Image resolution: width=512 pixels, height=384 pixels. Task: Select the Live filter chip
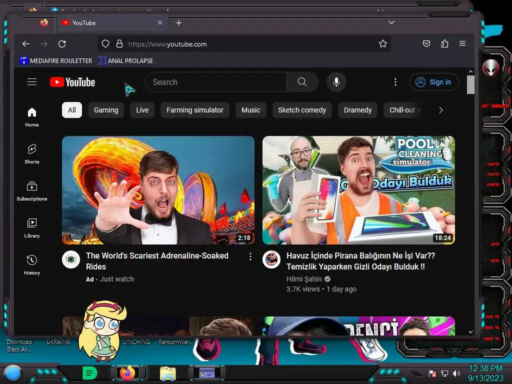click(x=142, y=110)
